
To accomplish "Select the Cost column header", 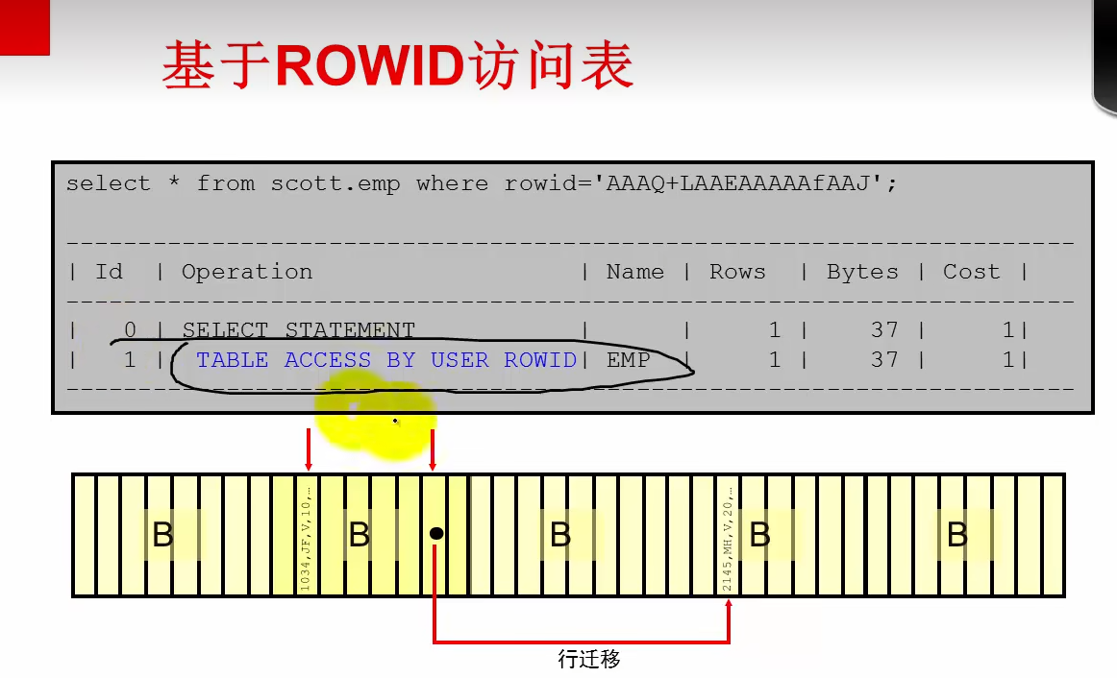I will 971,272.
